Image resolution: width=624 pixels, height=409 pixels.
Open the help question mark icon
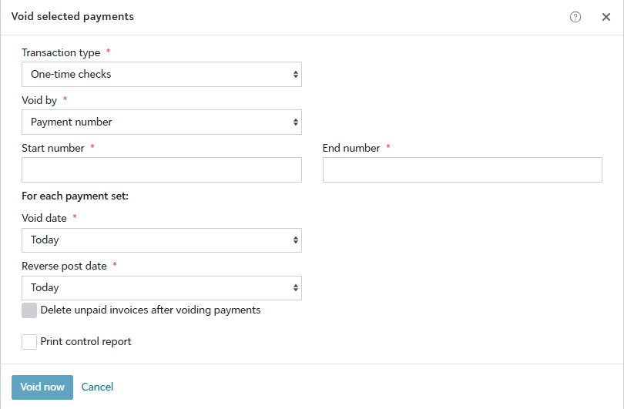click(575, 17)
